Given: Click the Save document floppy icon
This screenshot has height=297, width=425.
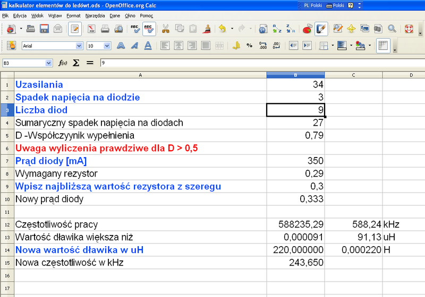Looking at the screenshot, I should click(44, 29).
